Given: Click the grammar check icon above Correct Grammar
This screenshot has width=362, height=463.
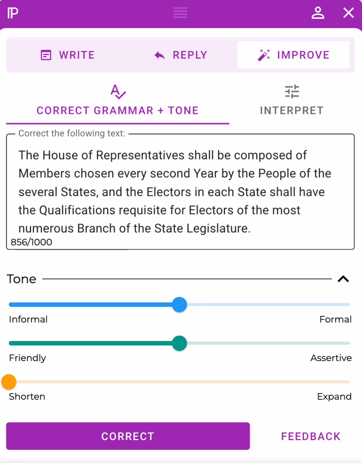Looking at the screenshot, I should click(x=118, y=92).
